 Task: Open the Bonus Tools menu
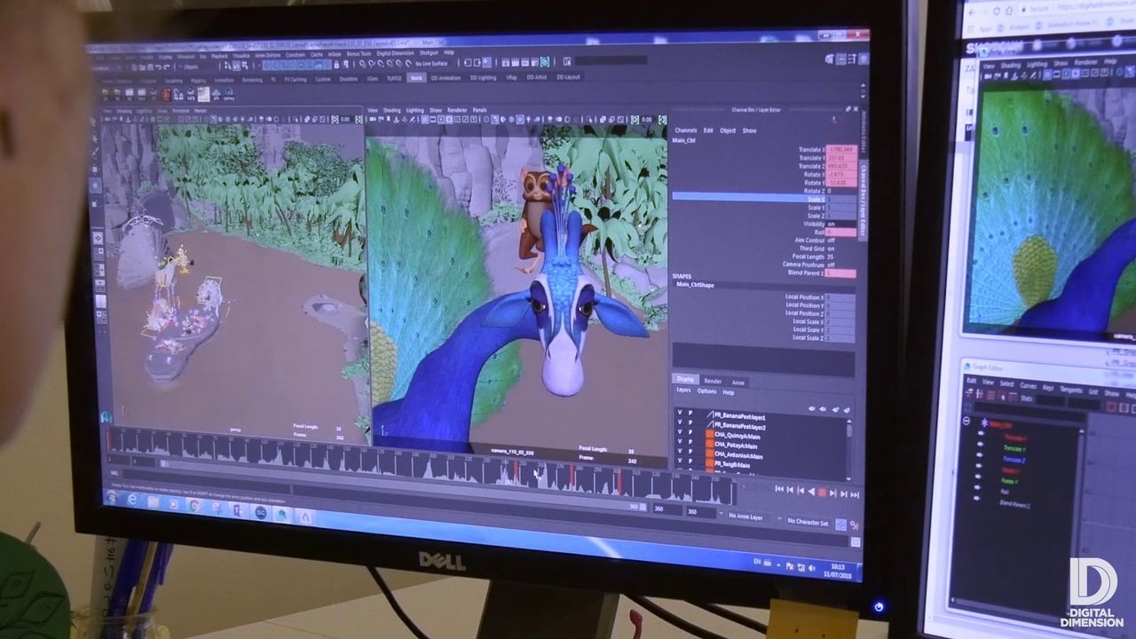(x=359, y=53)
